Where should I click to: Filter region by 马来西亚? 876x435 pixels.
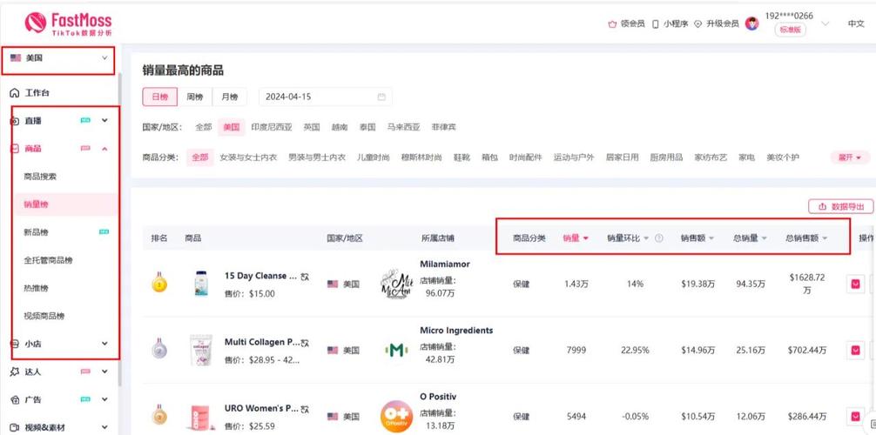[x=403, y=127]
